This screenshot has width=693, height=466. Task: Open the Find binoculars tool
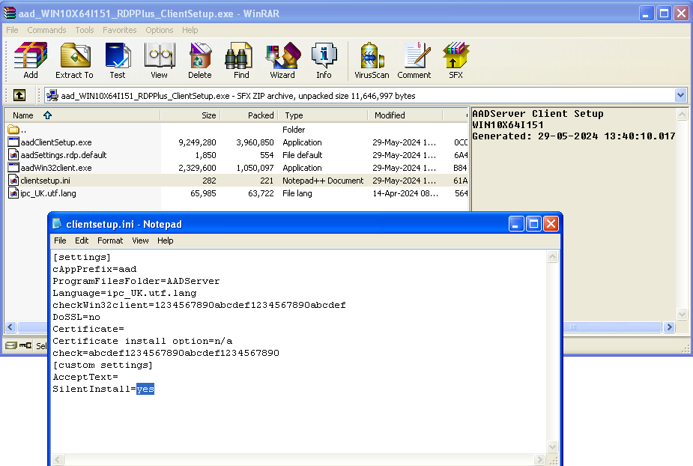tap(241, 61)
